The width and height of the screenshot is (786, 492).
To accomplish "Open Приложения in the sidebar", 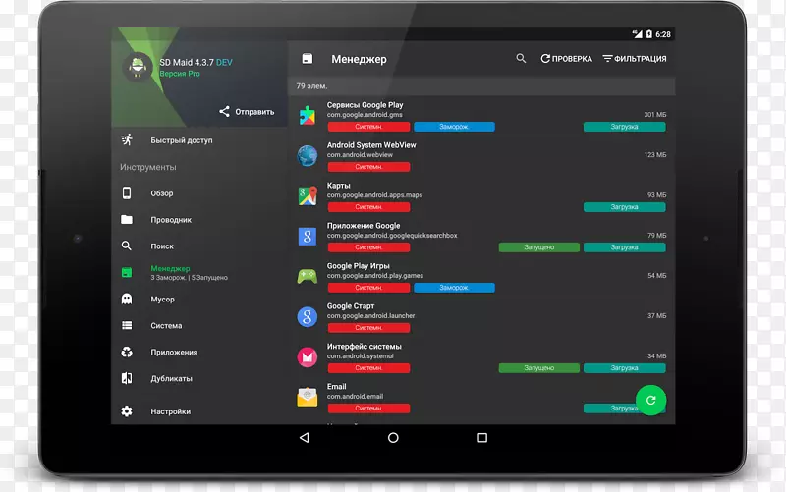I will pyautogui.click(x=198, y=353).
